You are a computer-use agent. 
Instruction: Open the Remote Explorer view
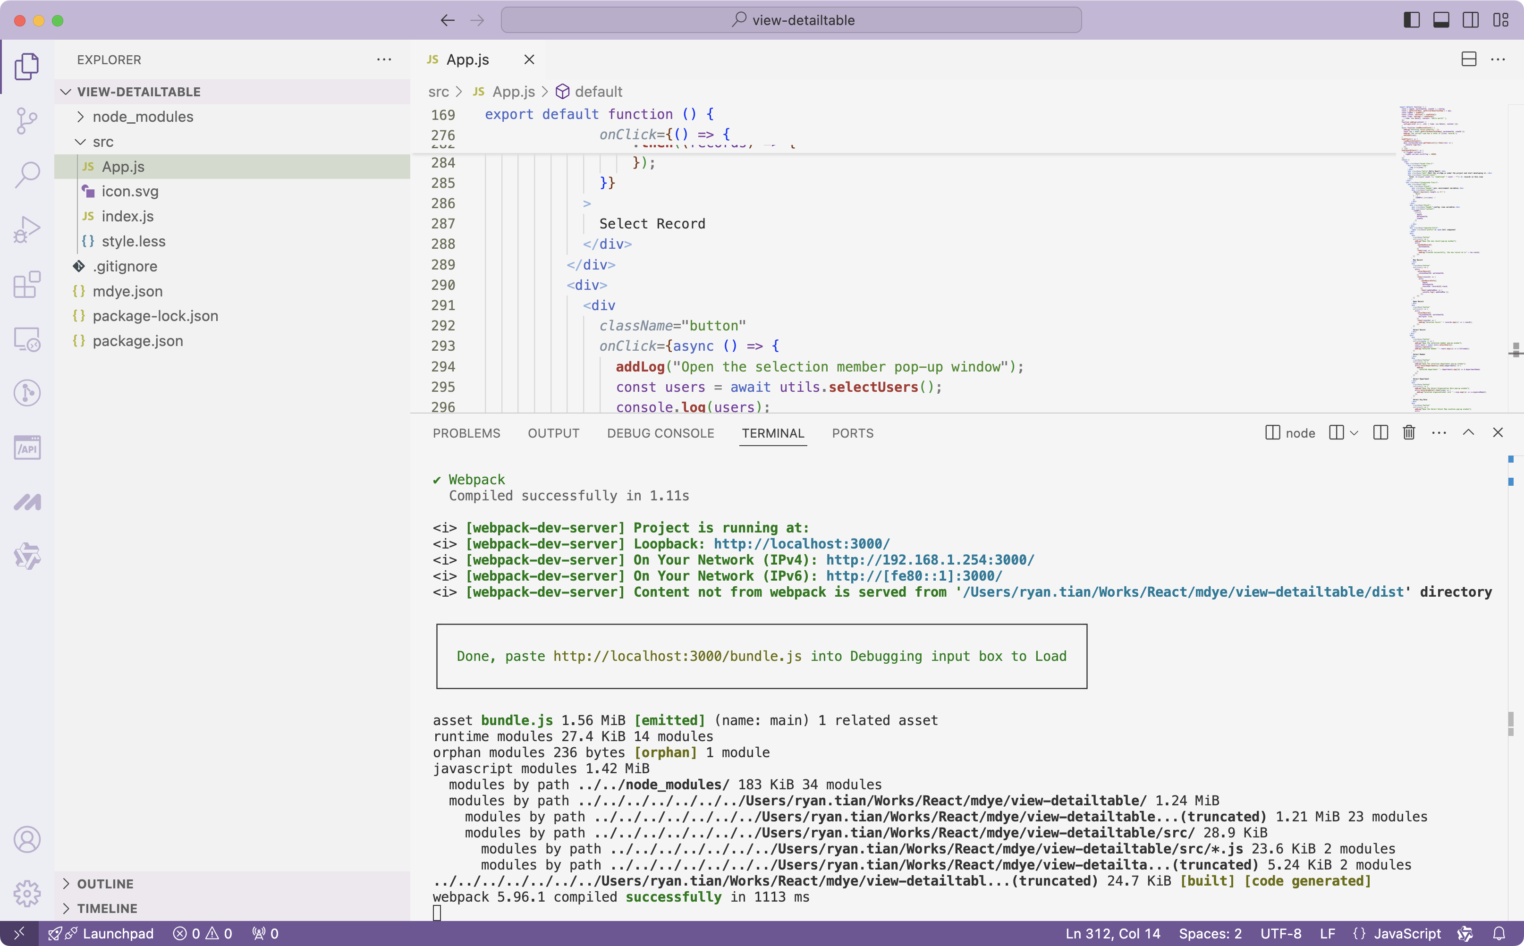click(27, 338)
